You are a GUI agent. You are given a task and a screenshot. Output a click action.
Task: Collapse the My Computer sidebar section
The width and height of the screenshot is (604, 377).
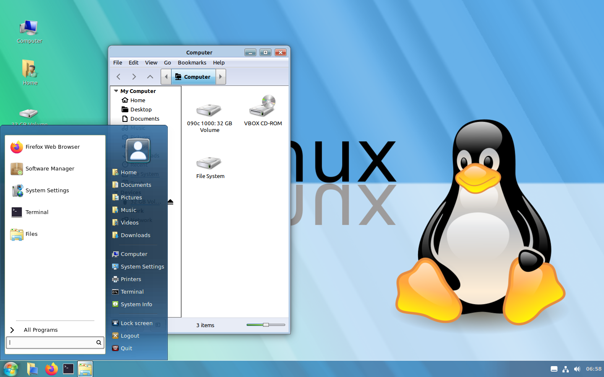click(116, 91)
